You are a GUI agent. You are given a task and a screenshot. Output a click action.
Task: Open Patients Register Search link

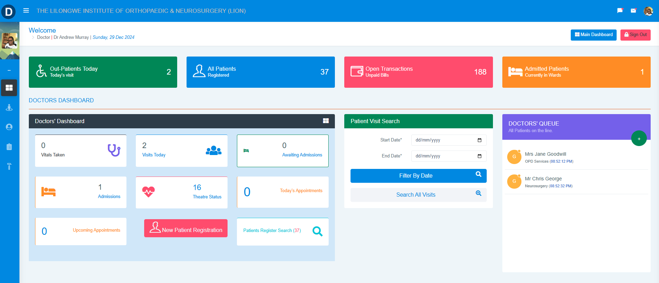(x=272, y=231)
